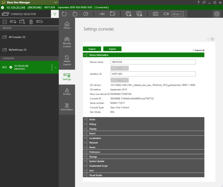This screenshot has height=187, width=223.
Task: Open the Profiles tab
Action: pos(67,92)
